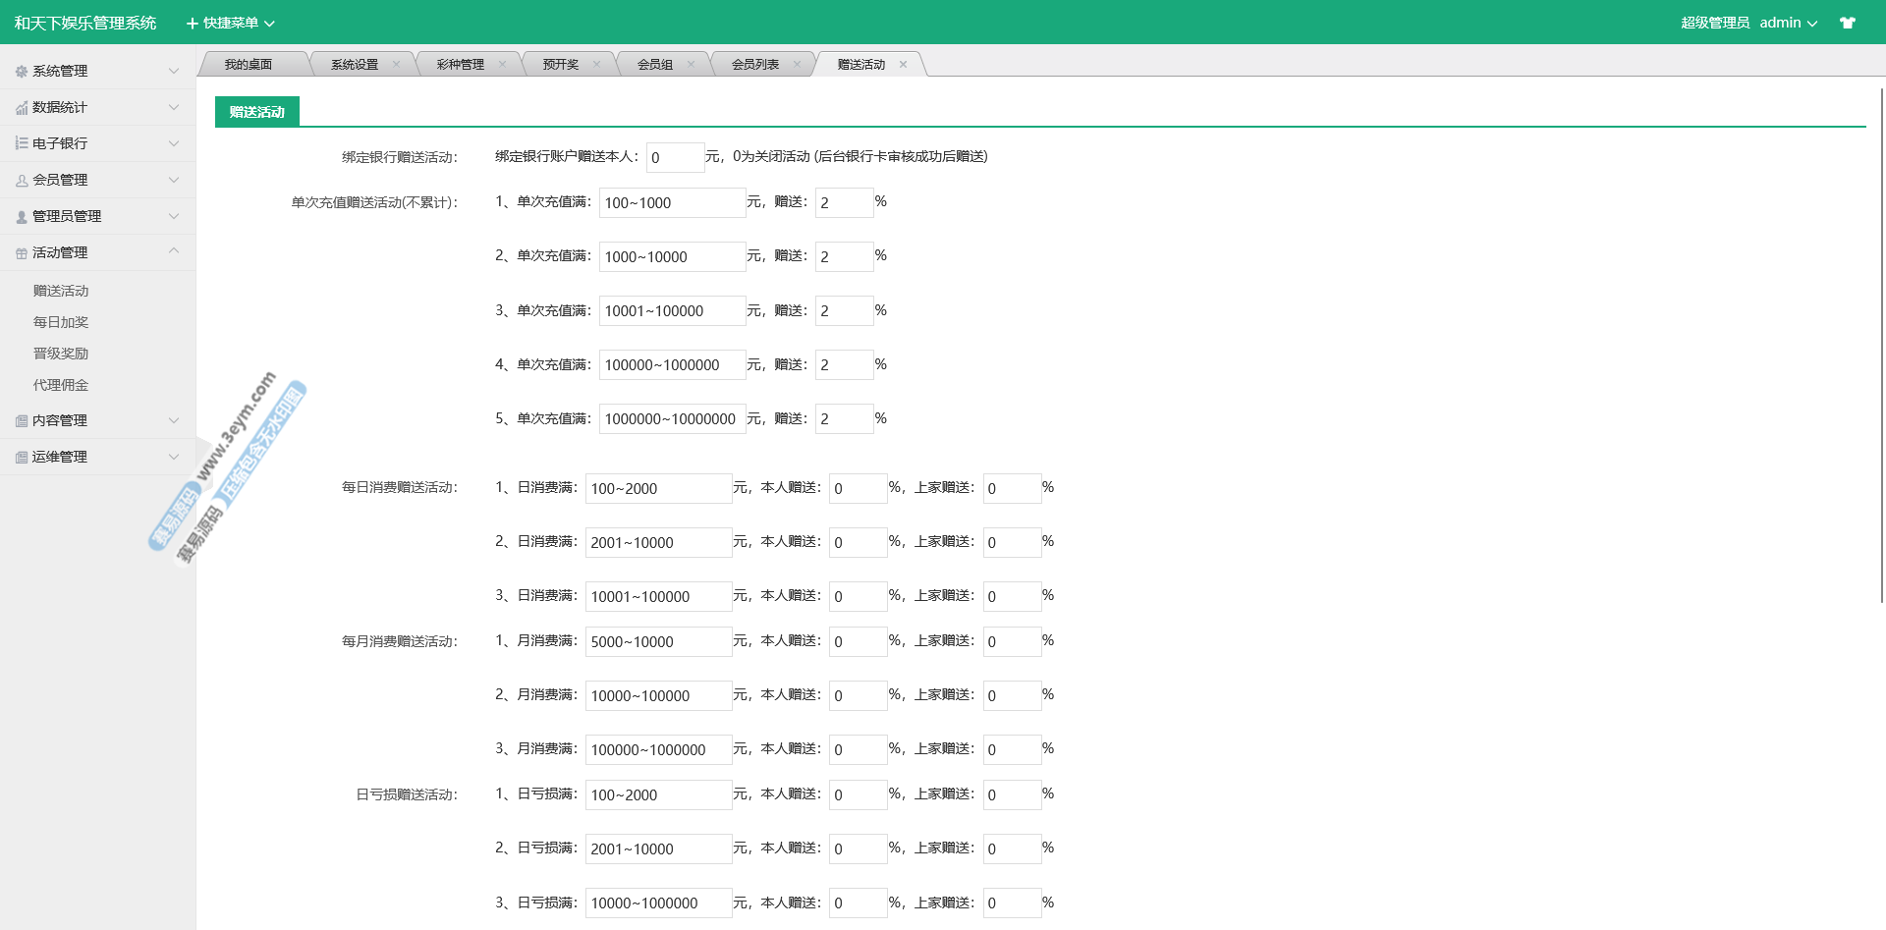Viewport: 1886px width, 930px height.
Task: Open the 代理佣金 sidebar link
Action: (x=61, y=385)
